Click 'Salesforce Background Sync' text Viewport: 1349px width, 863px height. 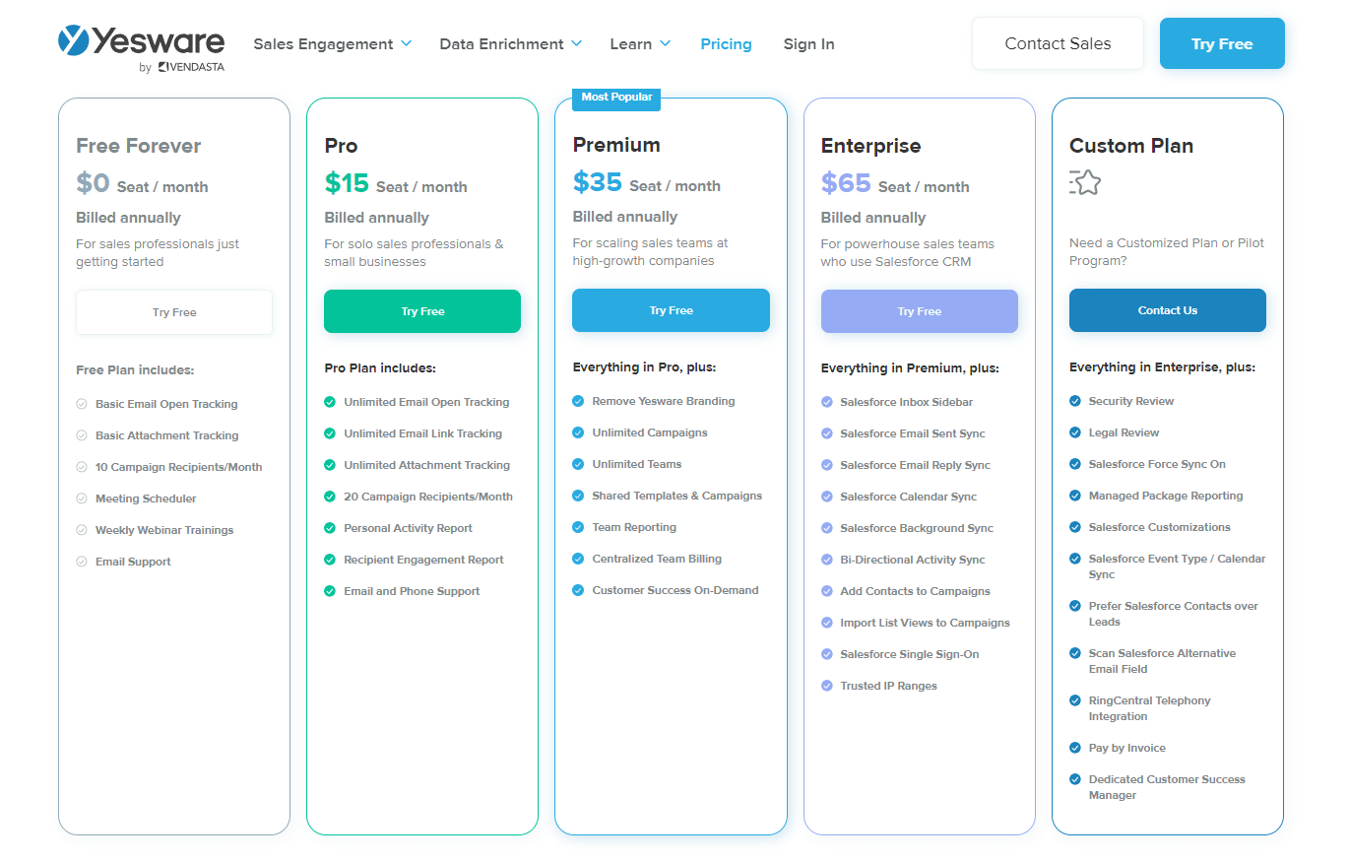click(917, 528)
